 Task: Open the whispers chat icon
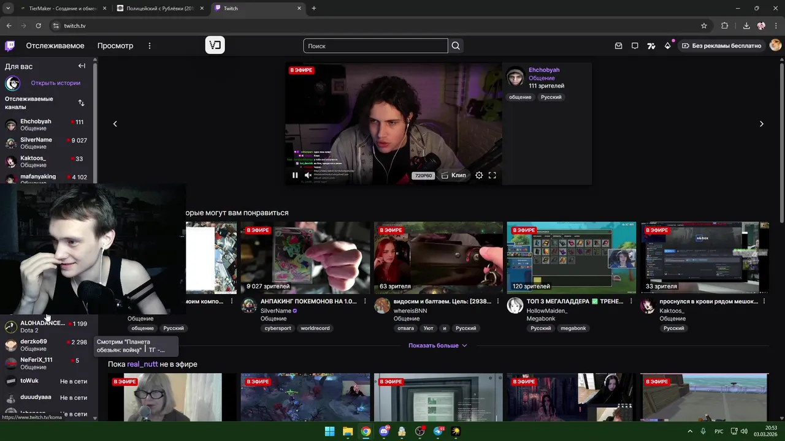point(635,46)
